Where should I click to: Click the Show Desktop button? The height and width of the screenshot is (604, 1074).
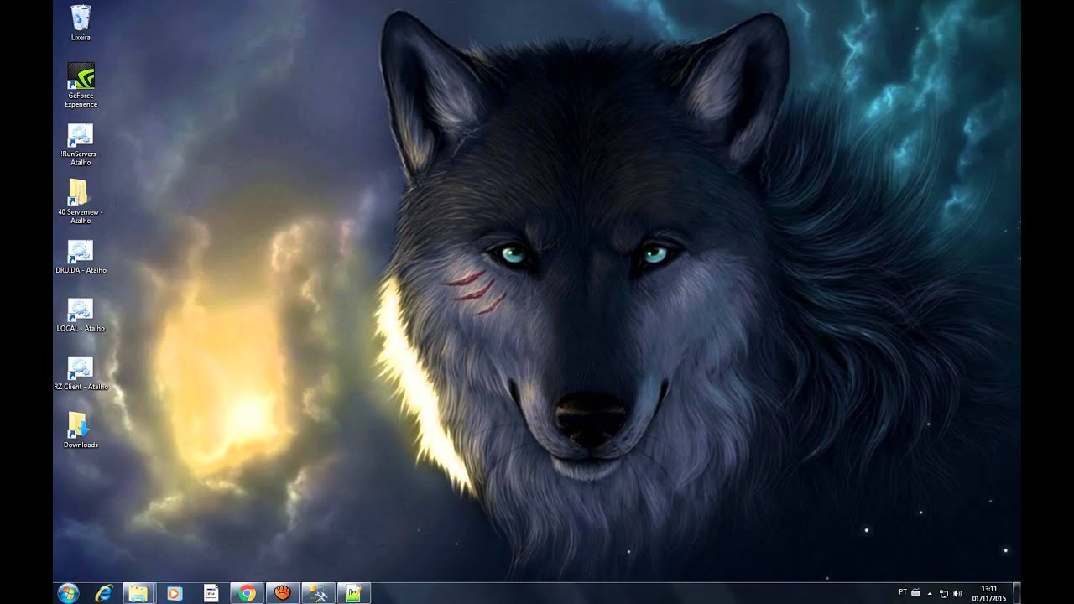(x=1016, y=593)
